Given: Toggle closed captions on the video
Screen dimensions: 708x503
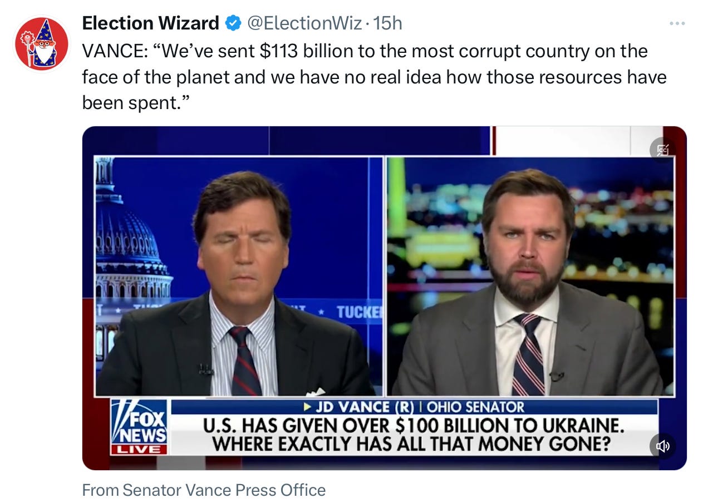Looking at the screenshot, I should pyautogui.click(x=662, y=150).
